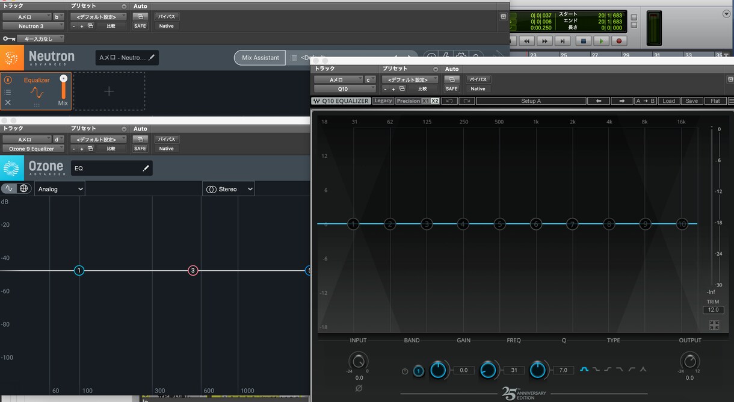Toggle the Q10 band power icon
The image size is (734, 402).
pyautogui.click(x=405, y=371)
